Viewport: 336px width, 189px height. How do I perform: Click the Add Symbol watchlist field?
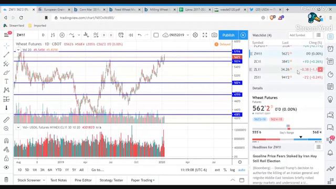pyautogui.click(x=300, y=35)
